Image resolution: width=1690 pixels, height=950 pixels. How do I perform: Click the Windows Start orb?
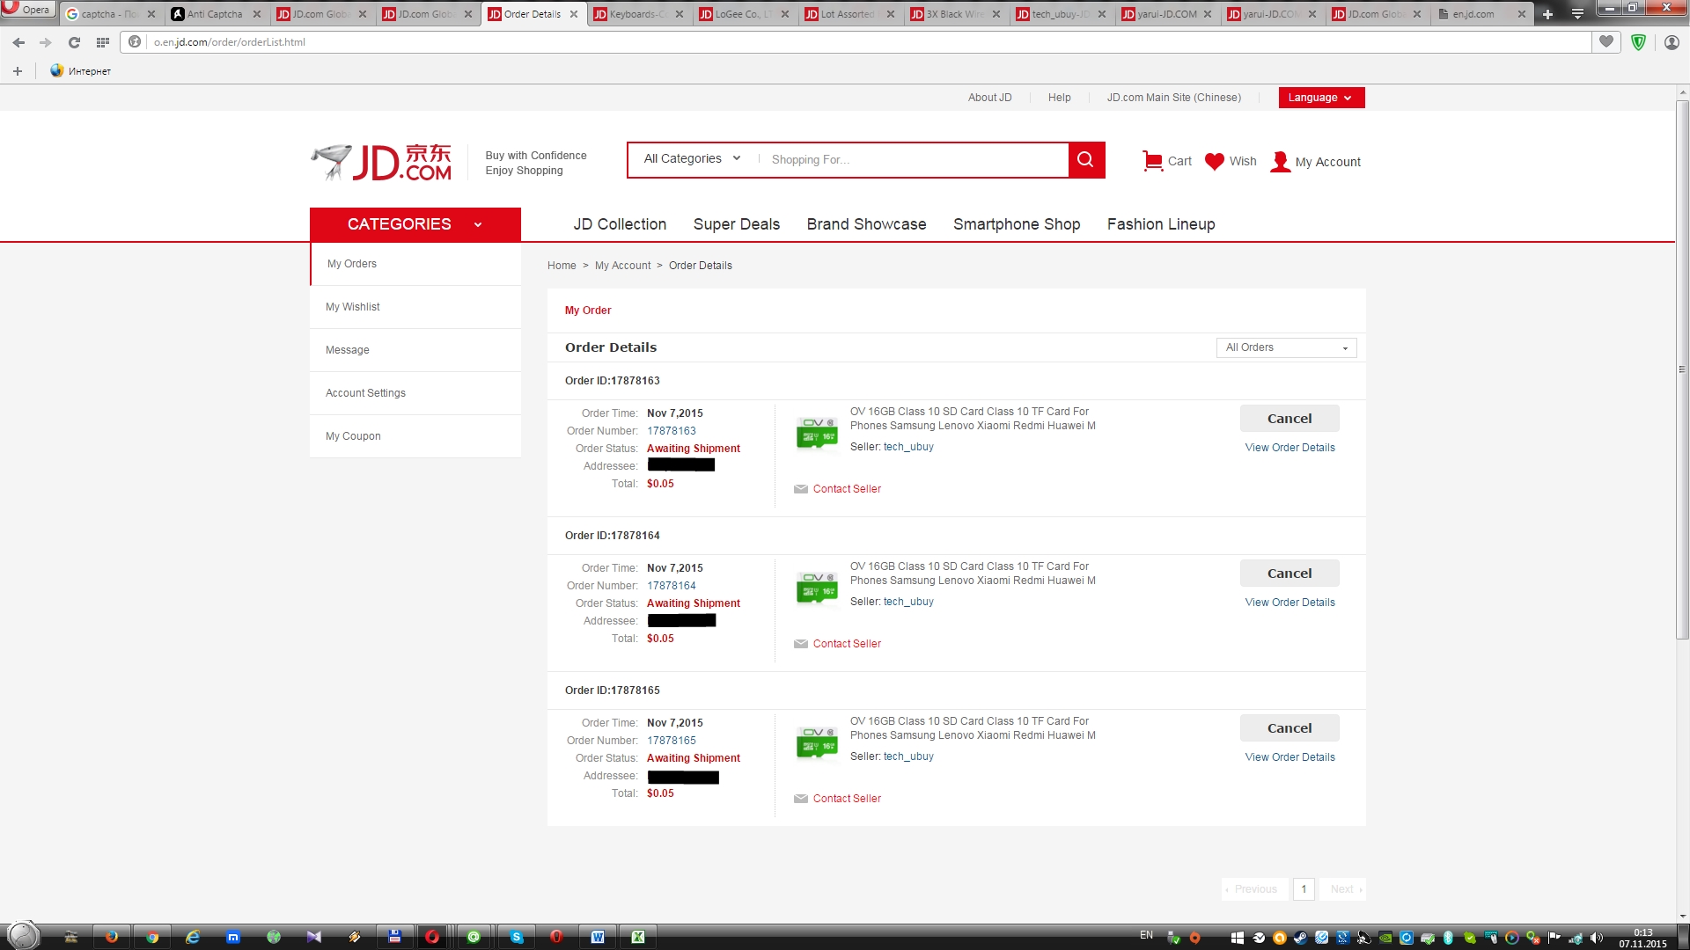(23, 935)
